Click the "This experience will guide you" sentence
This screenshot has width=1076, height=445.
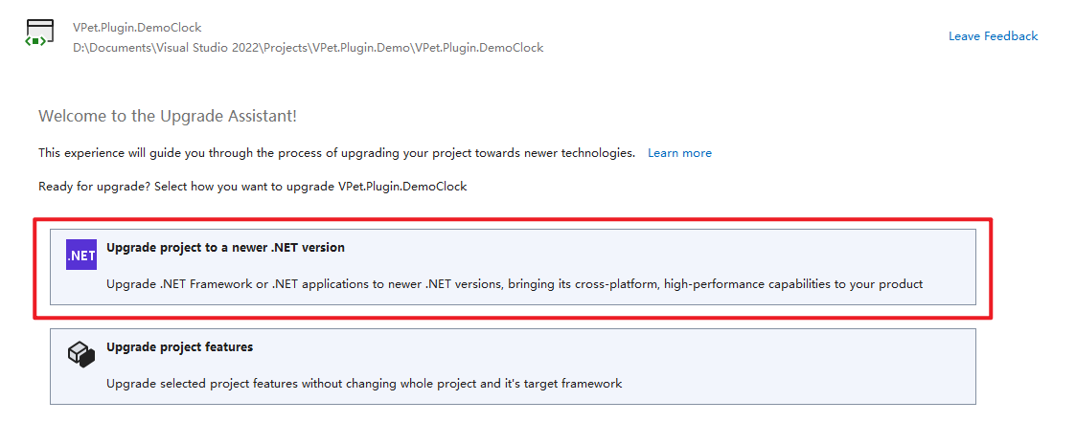(337, 153)
